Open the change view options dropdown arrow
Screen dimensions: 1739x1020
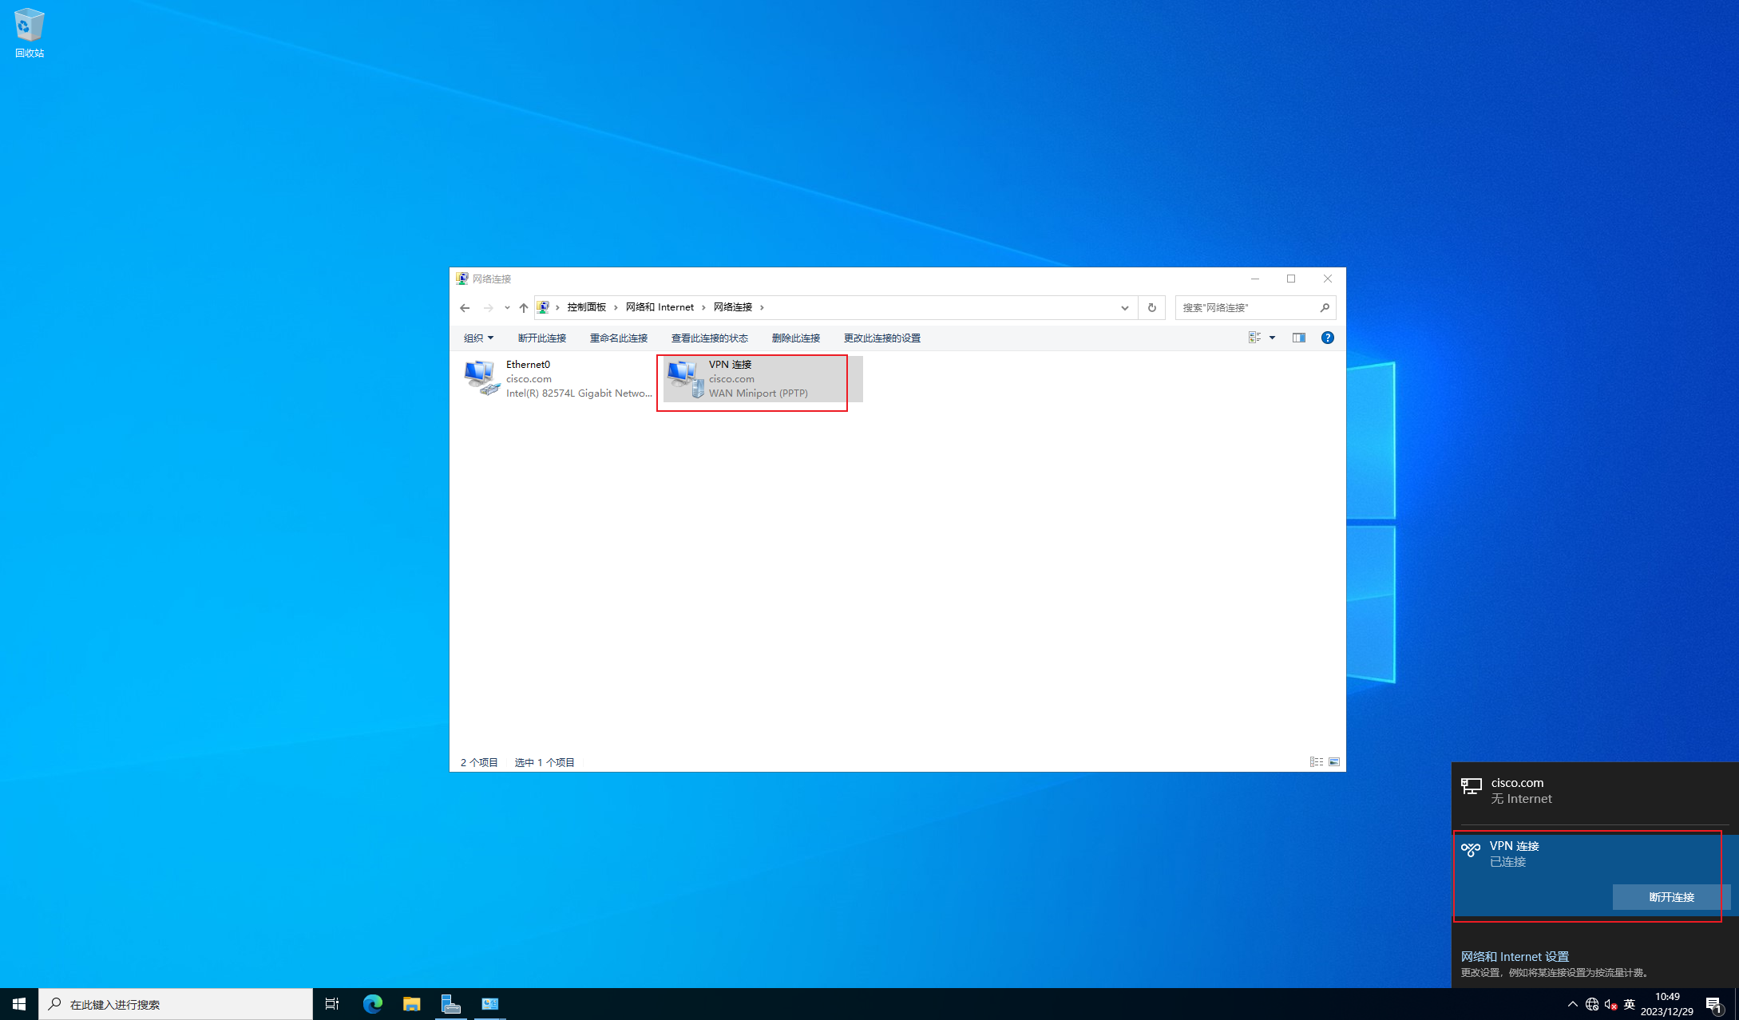pos(1272,338)
